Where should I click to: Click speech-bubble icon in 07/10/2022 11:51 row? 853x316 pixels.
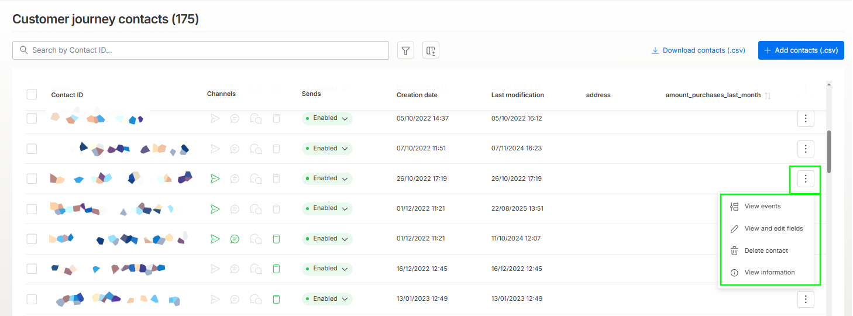235,149
